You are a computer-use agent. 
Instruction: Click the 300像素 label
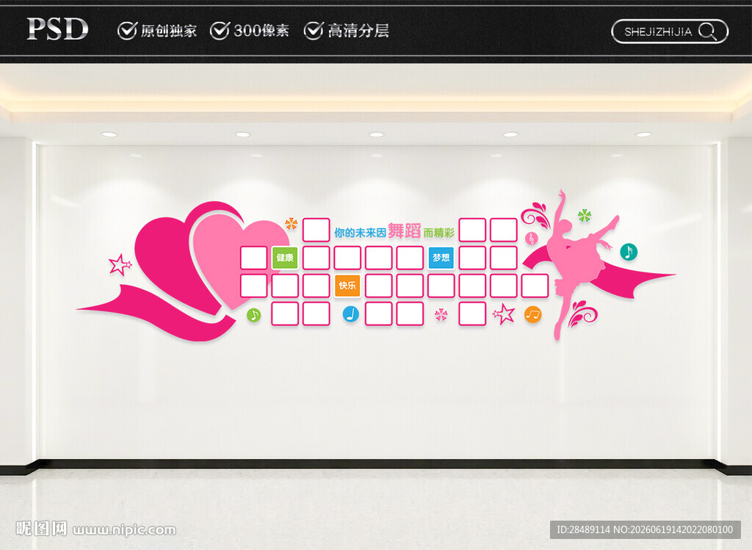point(261,31)
